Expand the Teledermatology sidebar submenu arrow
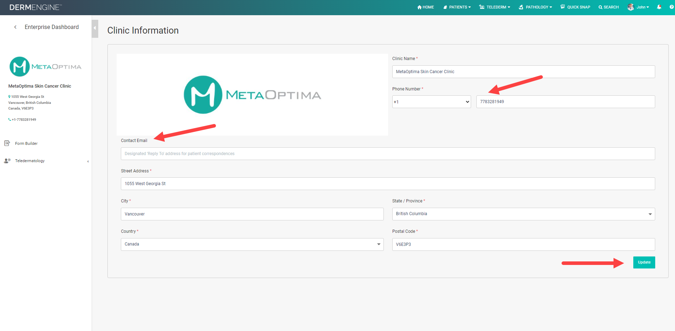This screenshot has width=675, height=331. (88, 161)
